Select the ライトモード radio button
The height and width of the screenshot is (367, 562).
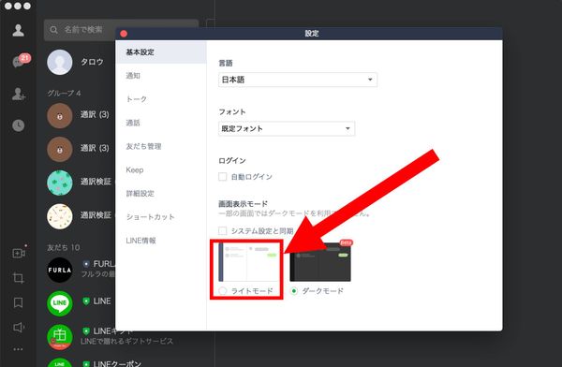(x=223, y=290)
